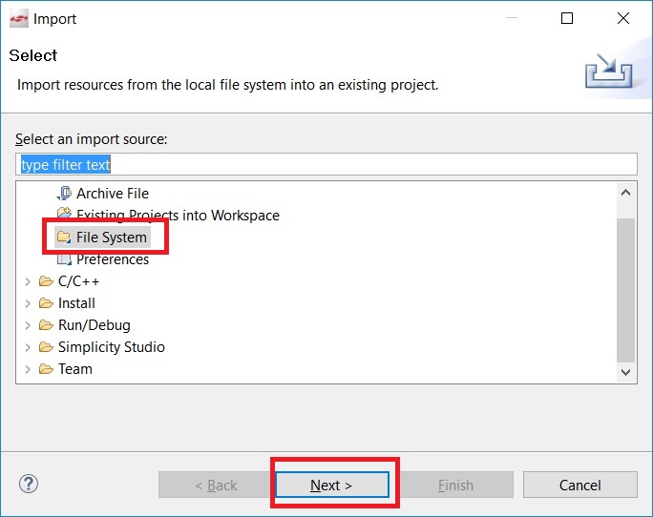Expand the Install category chevron
Viewport: 653px width, 517px height.
[x=28, y=303]
